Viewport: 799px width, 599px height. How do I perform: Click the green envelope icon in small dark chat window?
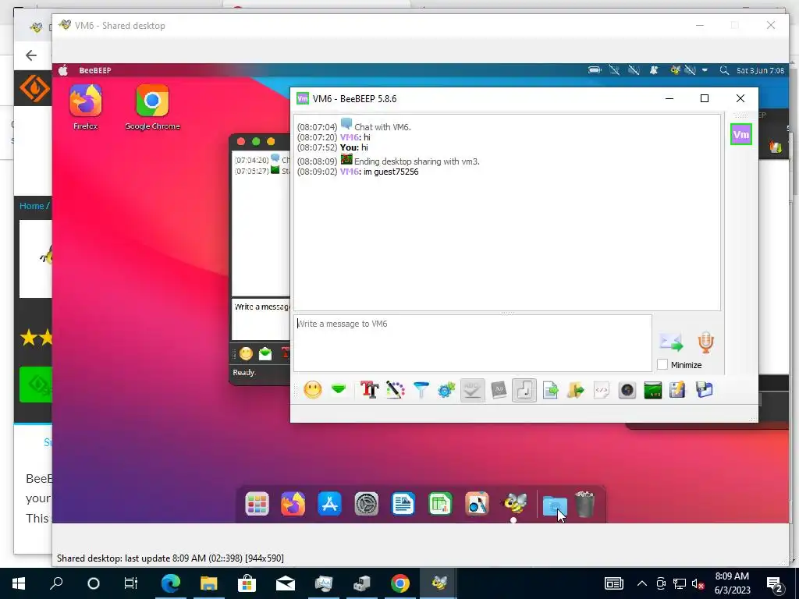pyautogui.click(x=265, y=353)
